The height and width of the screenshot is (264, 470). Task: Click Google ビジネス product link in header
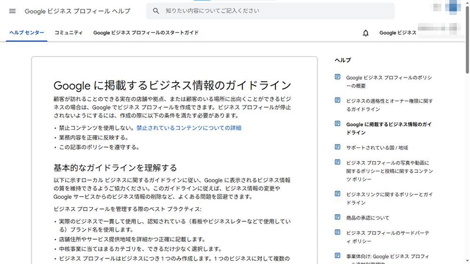click(398, 33)
